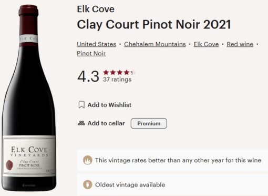268x196 pixels.
Task: Click the Elk Cove winery name heading
Action: (x=96, y=9)
